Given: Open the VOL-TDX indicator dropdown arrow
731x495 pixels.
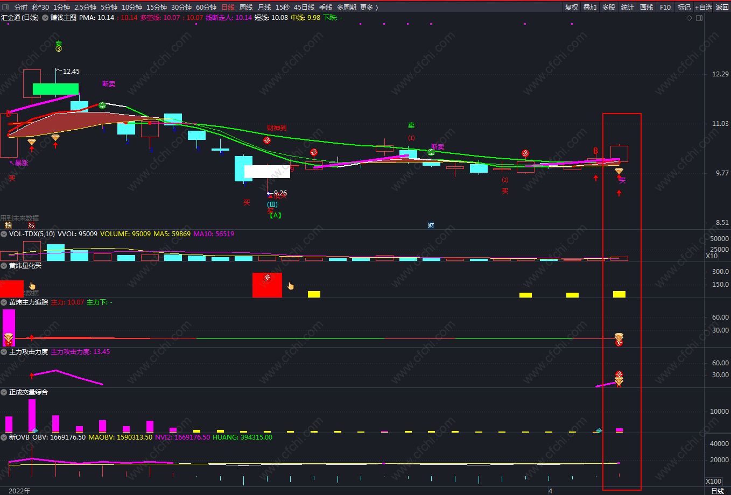Looking at the screenshot, I should point(4,234).
